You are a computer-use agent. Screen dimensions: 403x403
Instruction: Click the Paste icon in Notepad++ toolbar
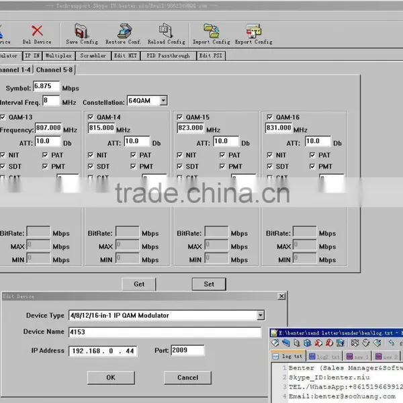(377, 343)
